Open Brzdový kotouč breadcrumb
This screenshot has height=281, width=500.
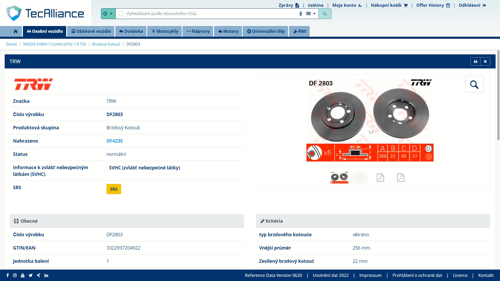pyautogui.click(x=106, y=44)
